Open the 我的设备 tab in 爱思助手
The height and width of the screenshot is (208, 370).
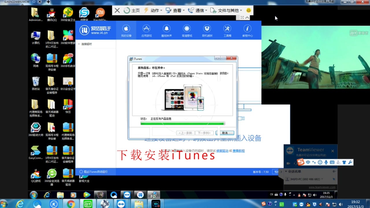tap(126, 31)
